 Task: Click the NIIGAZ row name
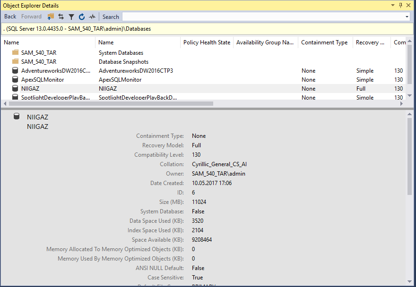click(30, 89)
